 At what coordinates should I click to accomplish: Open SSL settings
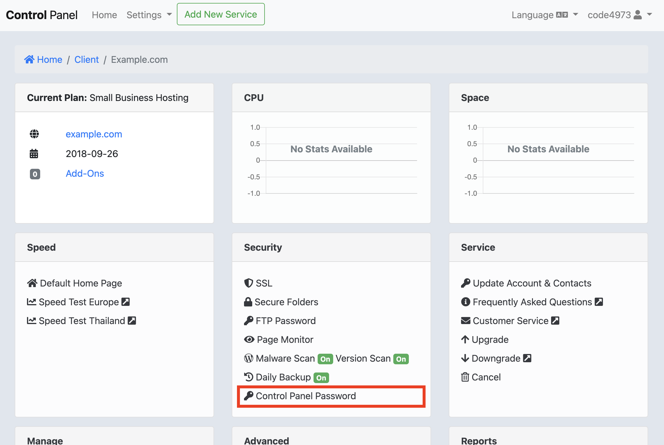click(264, 283)
